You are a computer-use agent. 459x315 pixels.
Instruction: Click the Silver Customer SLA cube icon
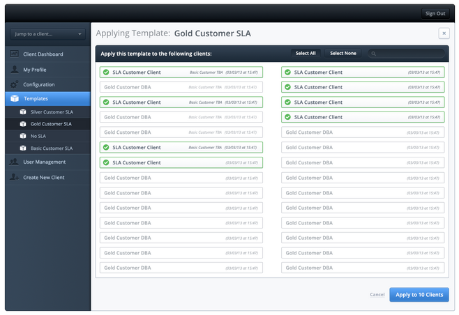[23, 112]
